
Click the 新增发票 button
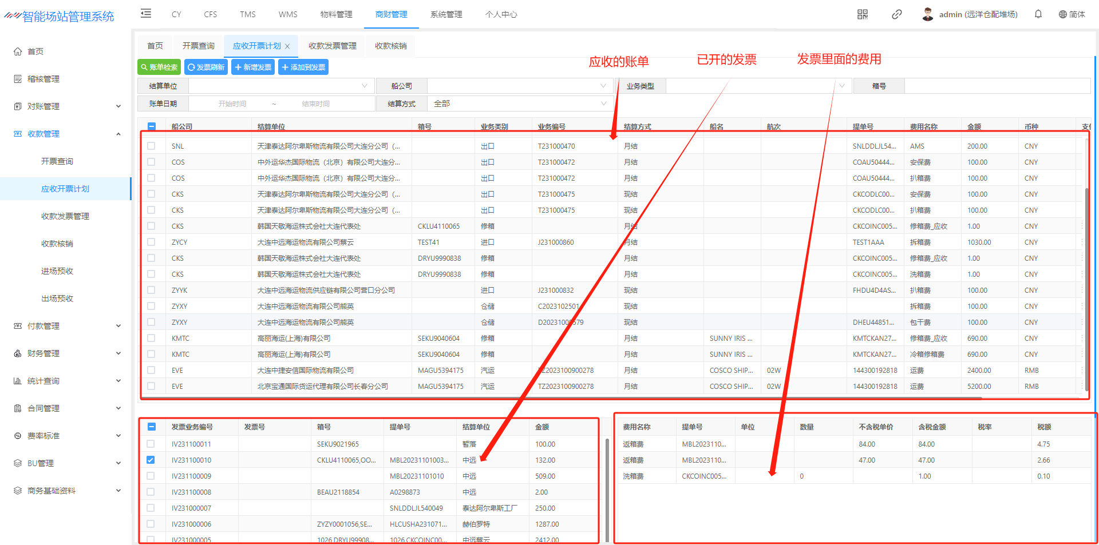[x=253, y=67]
